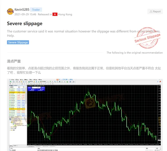Click the one-click volume input field
Viewport: 167px width, 151px height.
point(36,87)
